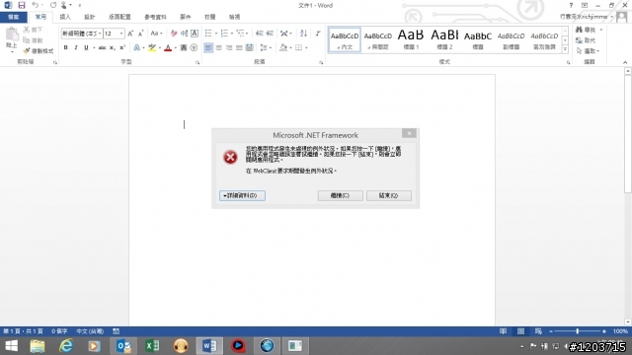
Task: Click the Save icon in quick access toolbar
Action: pos(22,5)
